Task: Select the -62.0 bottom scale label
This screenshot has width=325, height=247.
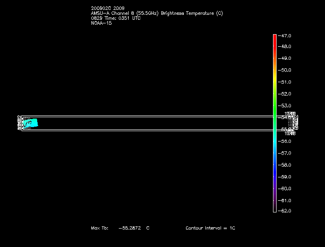Action: pos(285,211)
